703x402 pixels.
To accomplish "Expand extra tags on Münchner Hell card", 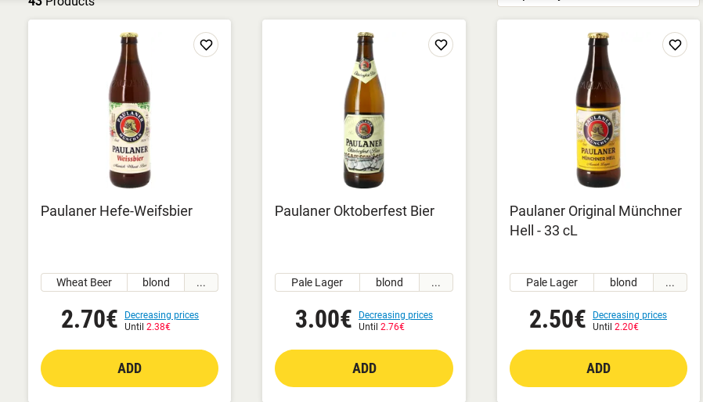I will tap(670, 282).
